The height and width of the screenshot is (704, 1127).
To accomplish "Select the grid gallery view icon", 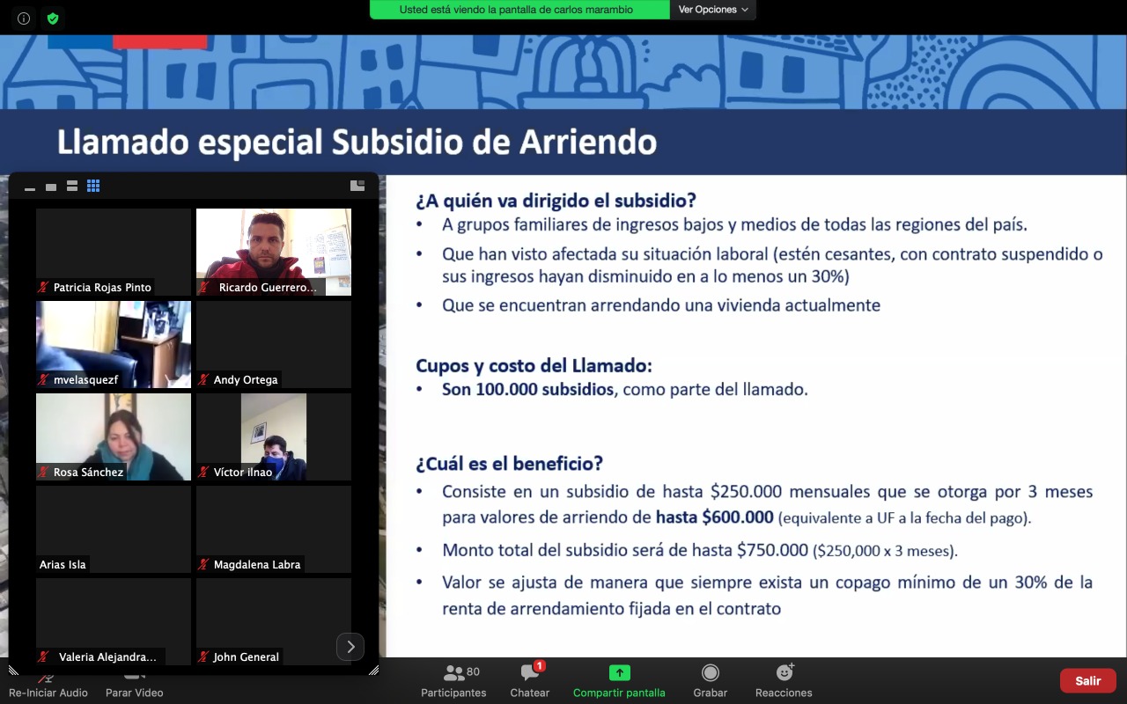I will 93,186.
